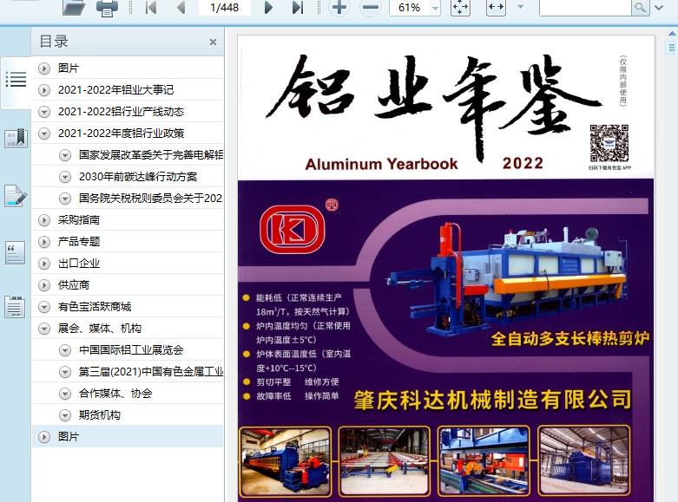Expand 产品专题 node arrow

(x=44, y=242)
